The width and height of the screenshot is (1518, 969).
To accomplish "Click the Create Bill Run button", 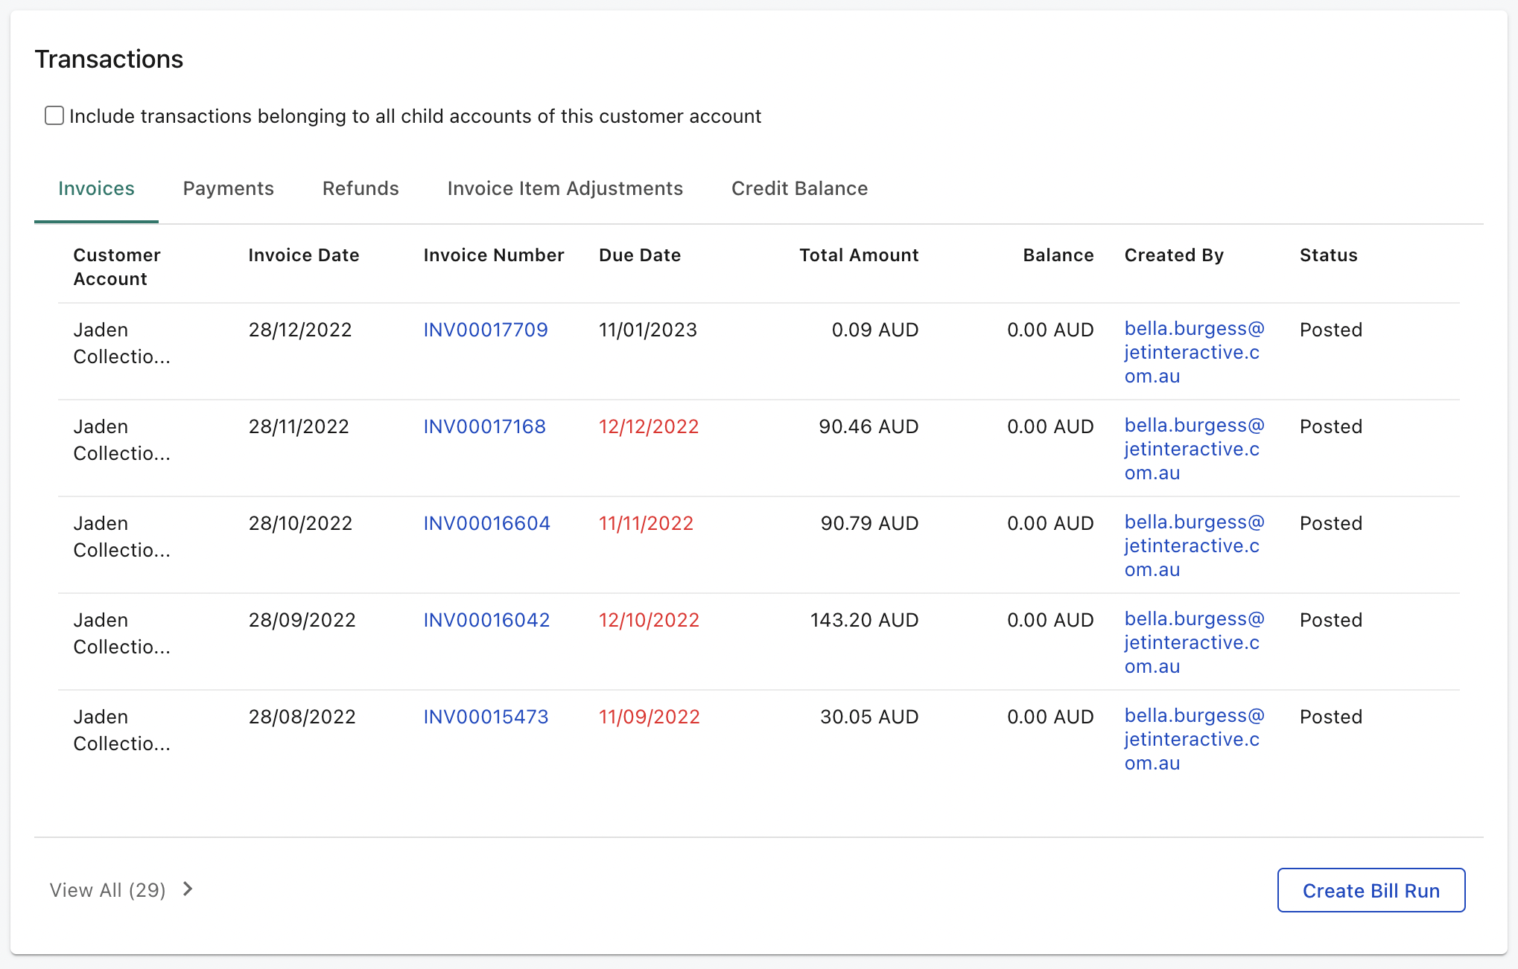I will tap(1371, 890).
